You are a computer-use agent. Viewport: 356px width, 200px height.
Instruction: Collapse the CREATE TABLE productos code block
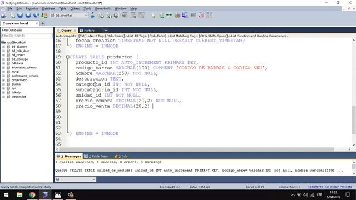(x=67, y=57)
